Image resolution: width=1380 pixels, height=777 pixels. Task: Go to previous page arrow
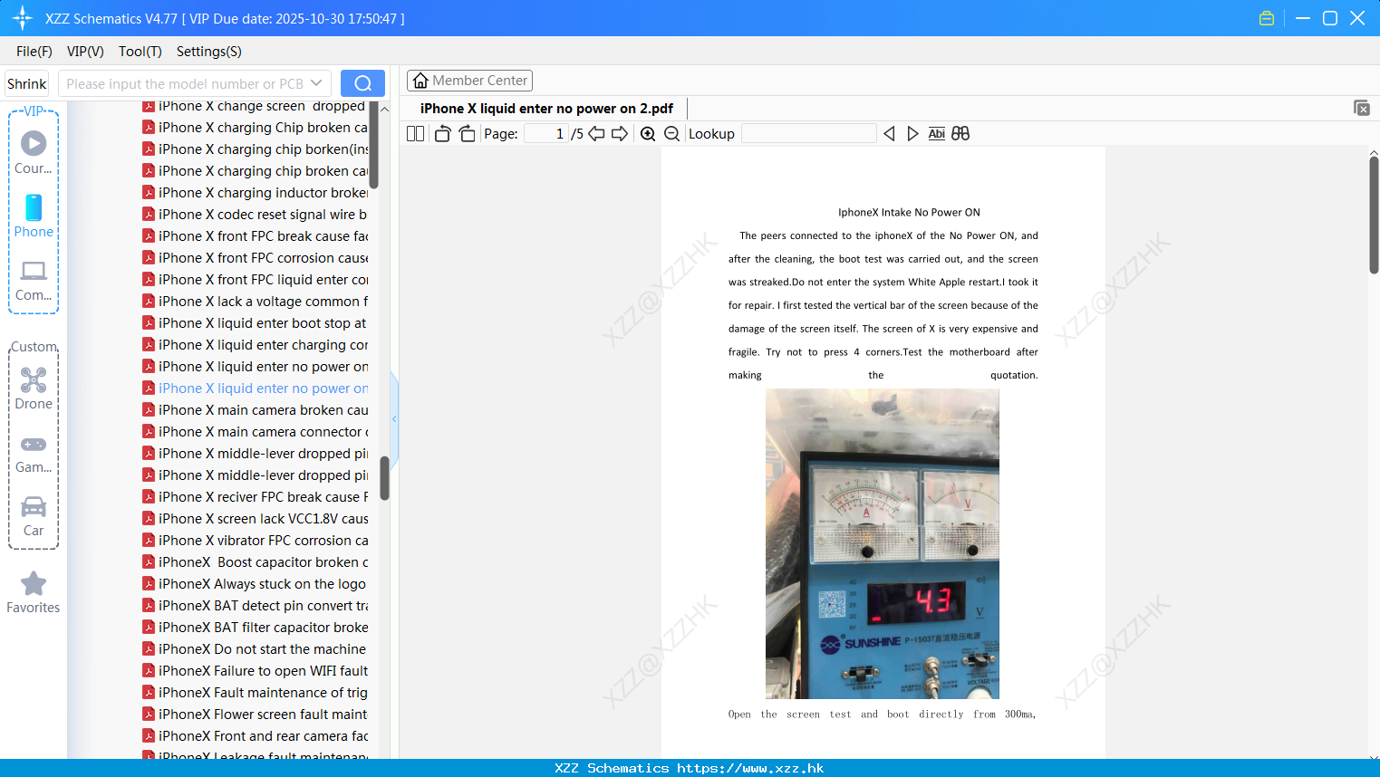point(596,133)
